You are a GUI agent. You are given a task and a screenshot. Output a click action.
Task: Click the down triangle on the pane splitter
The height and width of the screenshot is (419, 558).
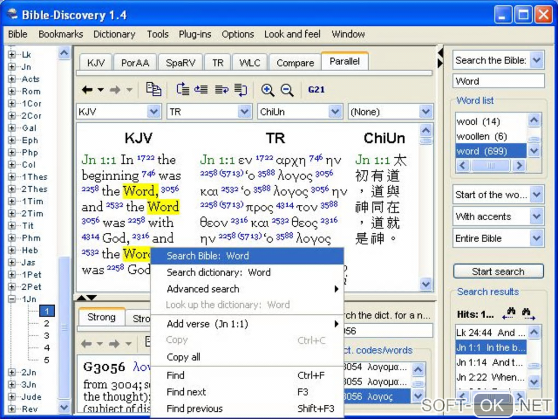pos(91,297)
